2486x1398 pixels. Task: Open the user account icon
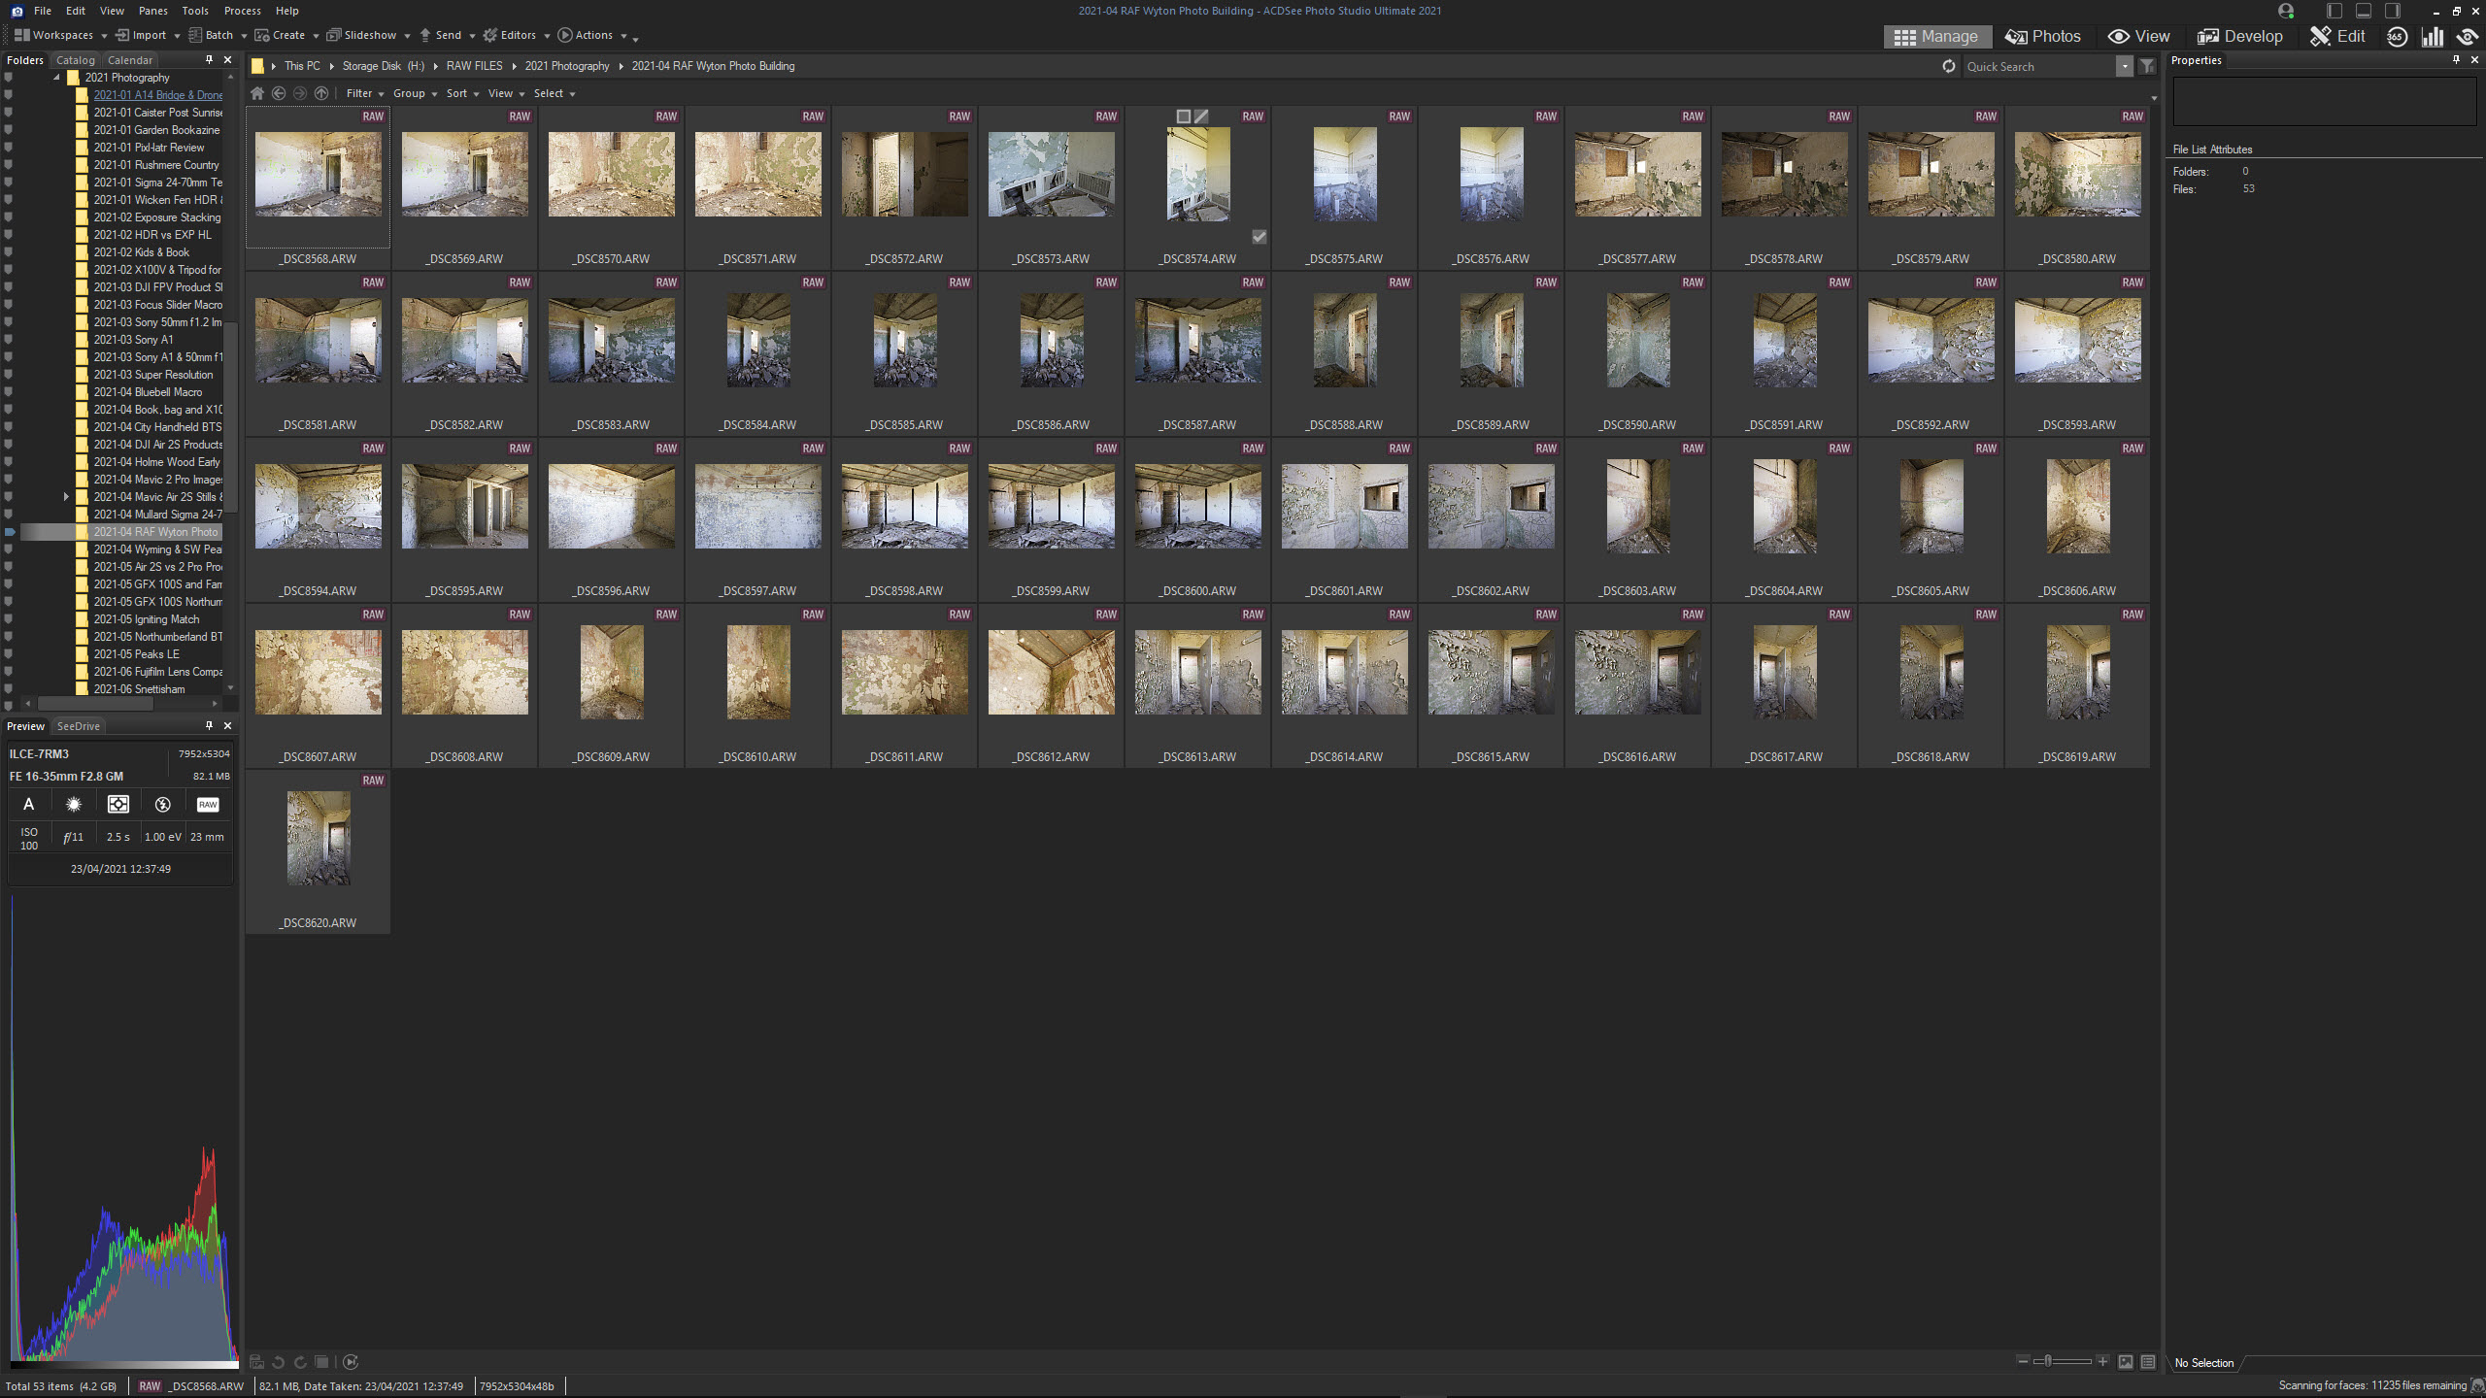[2286, 11]
